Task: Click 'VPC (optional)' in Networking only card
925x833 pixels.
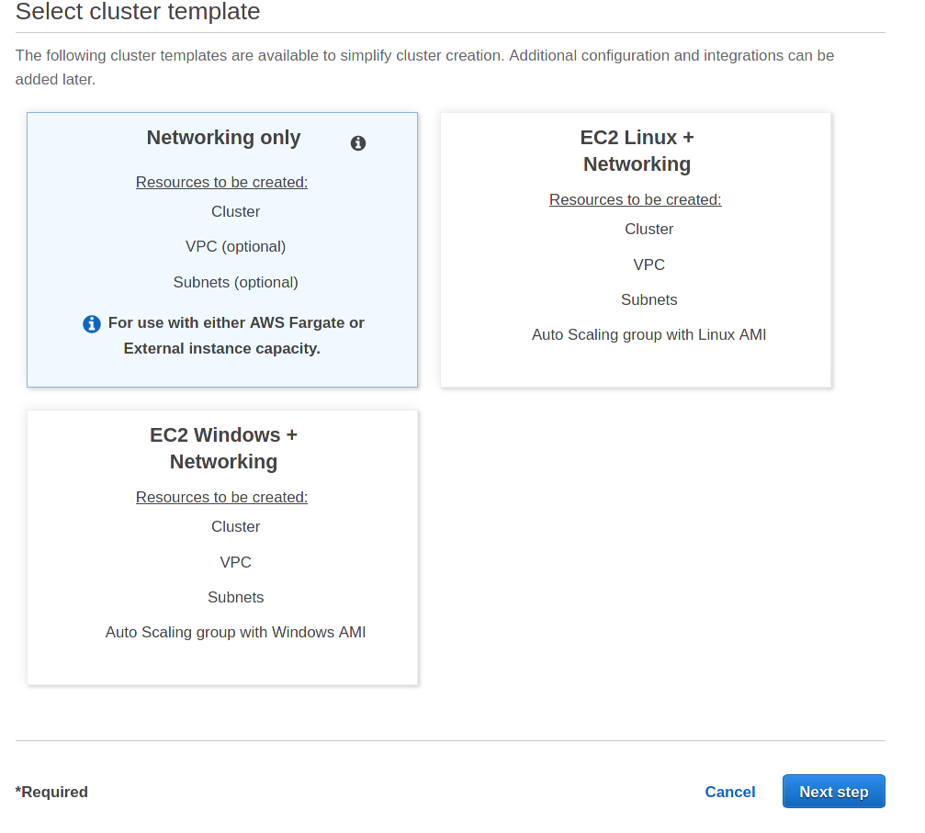Action: pos(235,247)
